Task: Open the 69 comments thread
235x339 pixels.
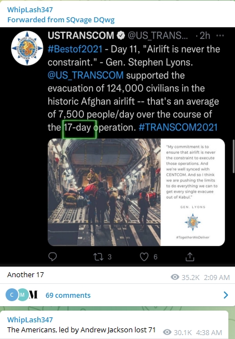Action: point(68,295)
